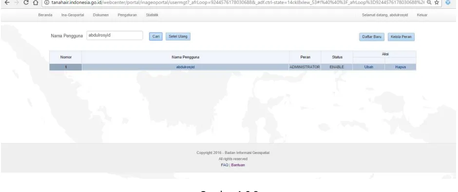Open the Ina-Geoportal menu
The width and height of the screenshot is (458, 192).
73,15
